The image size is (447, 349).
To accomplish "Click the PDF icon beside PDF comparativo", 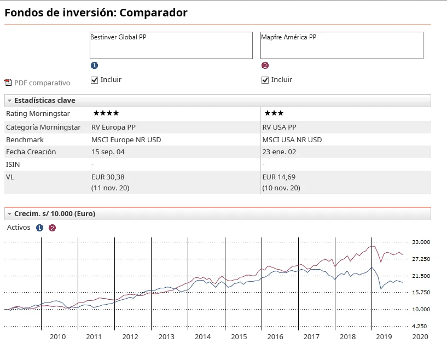I will (x=8, y=83).
